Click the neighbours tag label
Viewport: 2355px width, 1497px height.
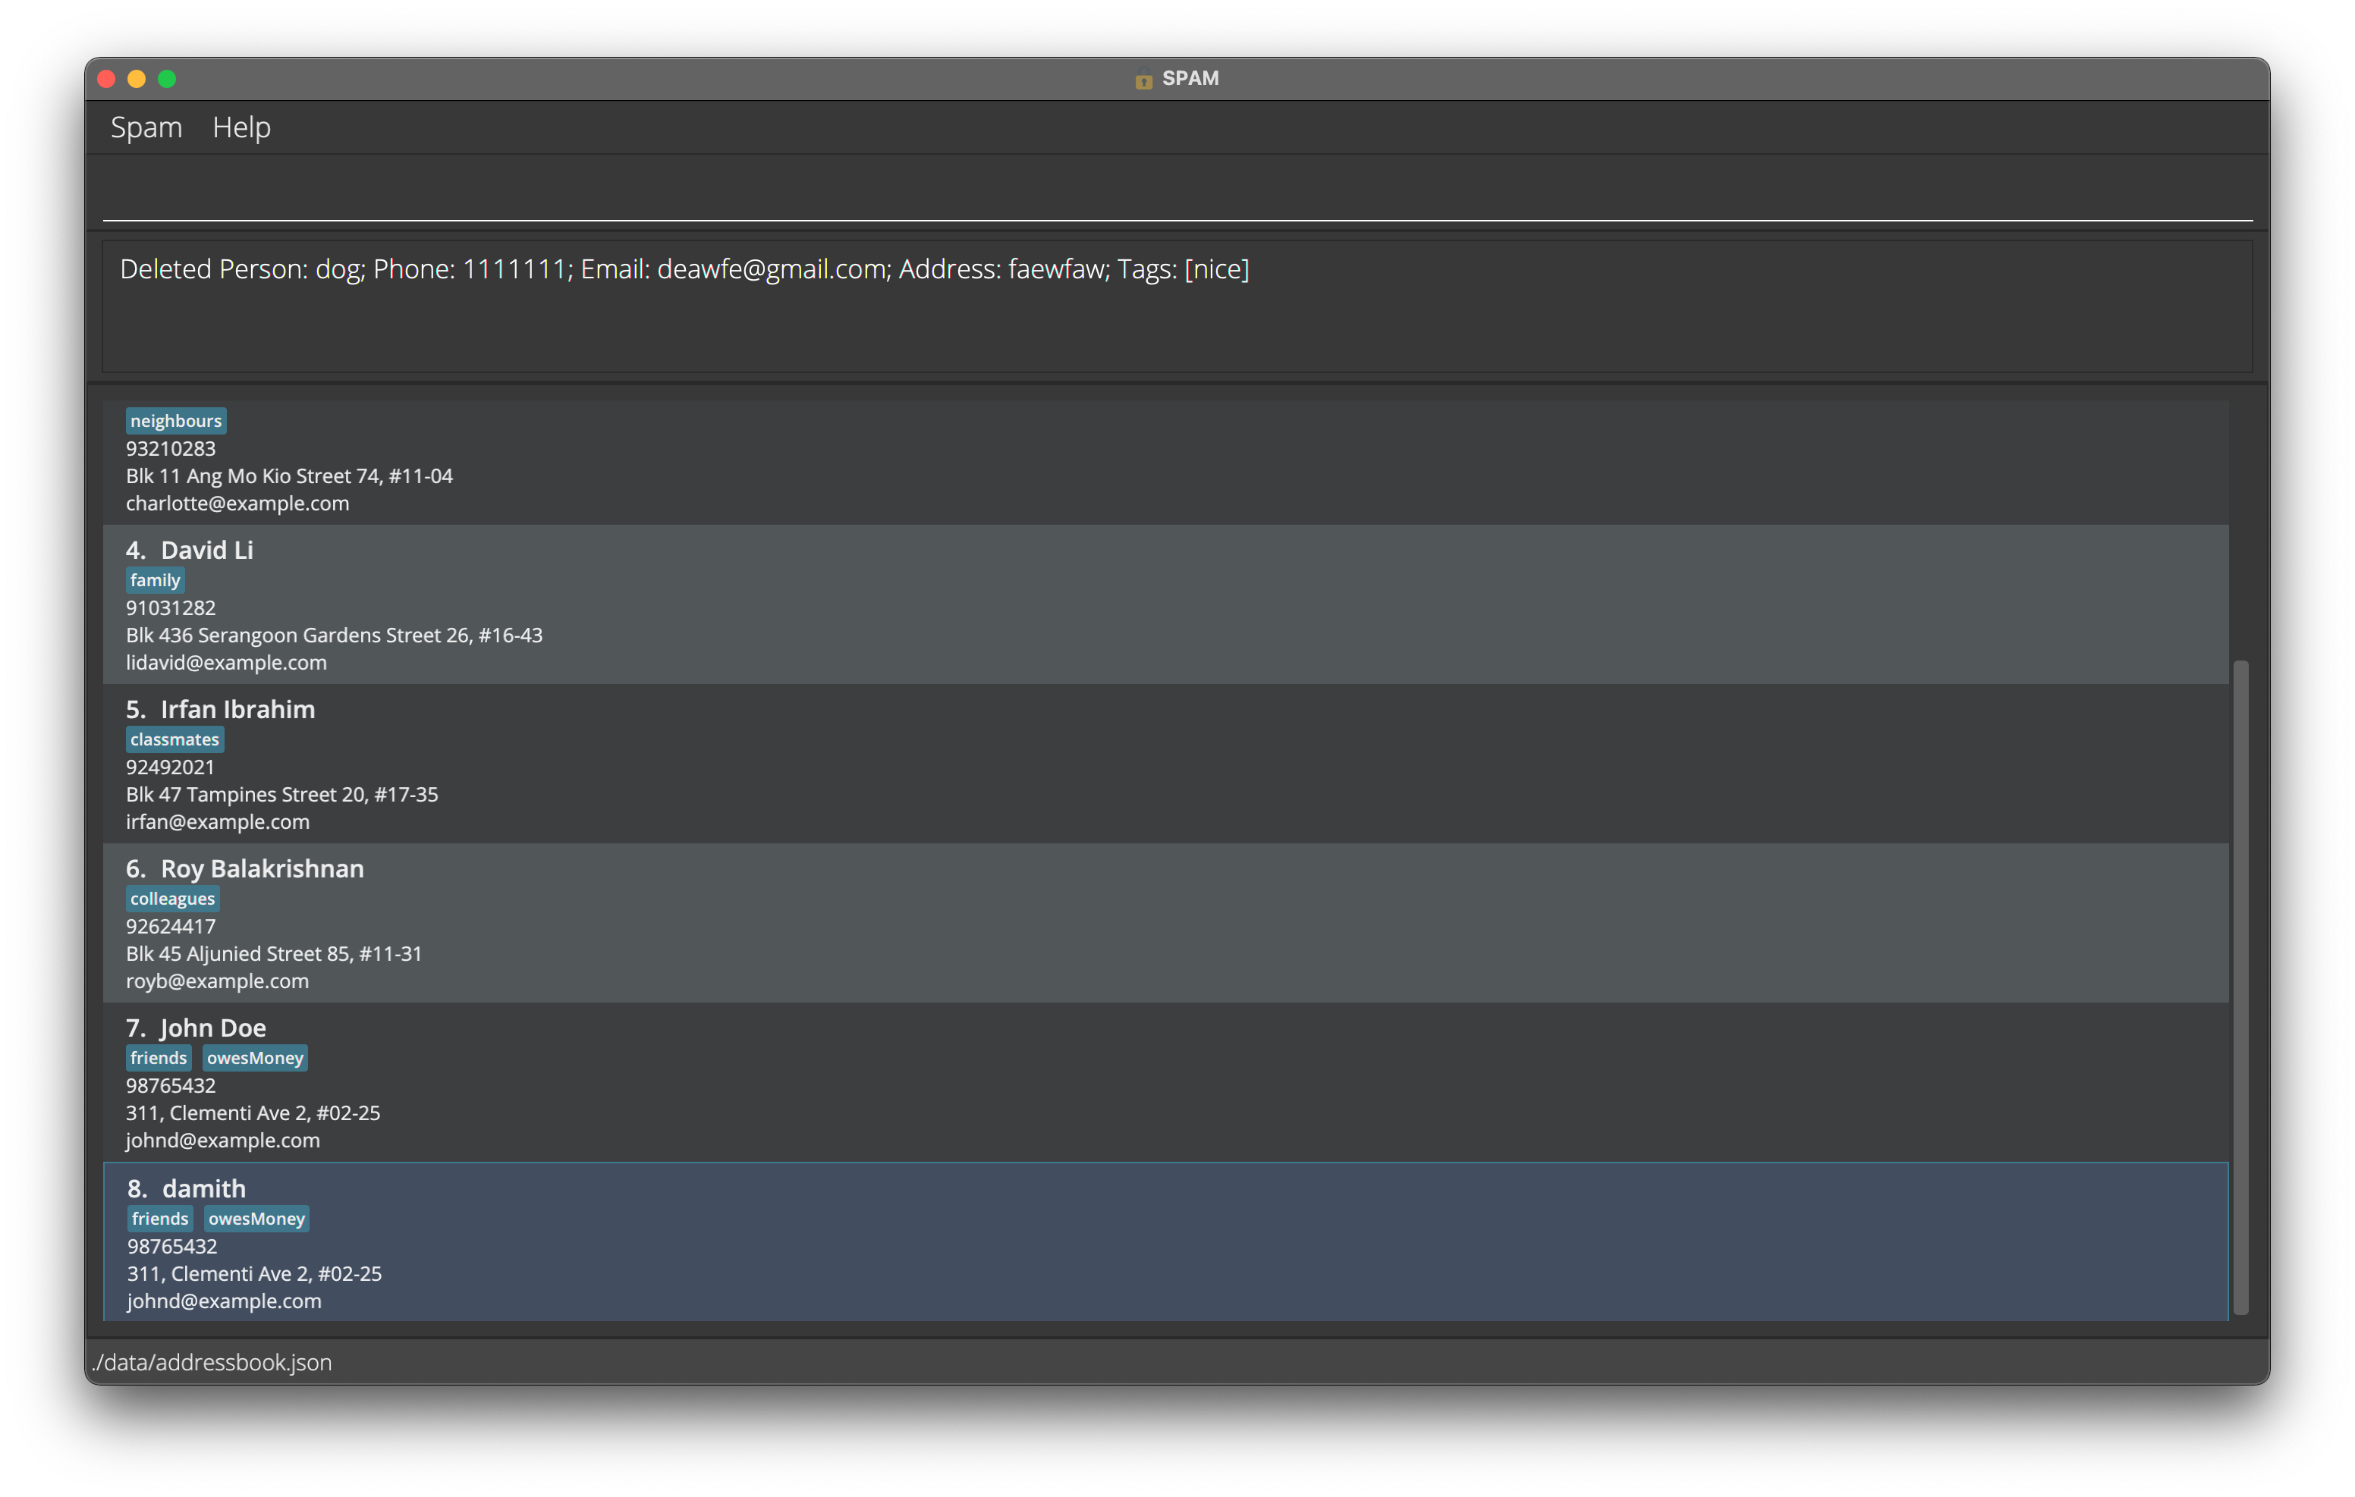tap(176, 420)
